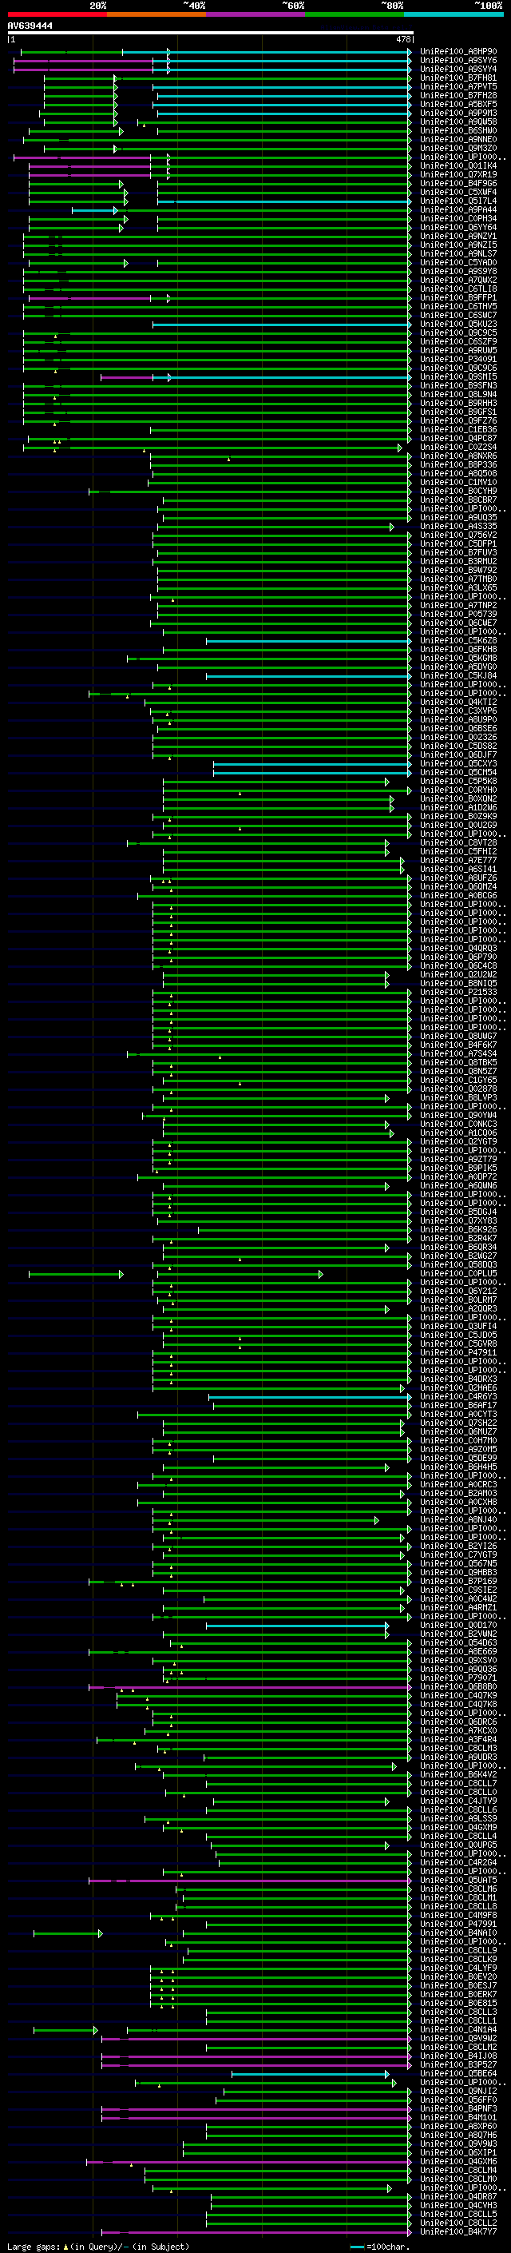Click the red 20% identity legend bar
This screenshot has height=2253, width=511.
click(57, 14)
